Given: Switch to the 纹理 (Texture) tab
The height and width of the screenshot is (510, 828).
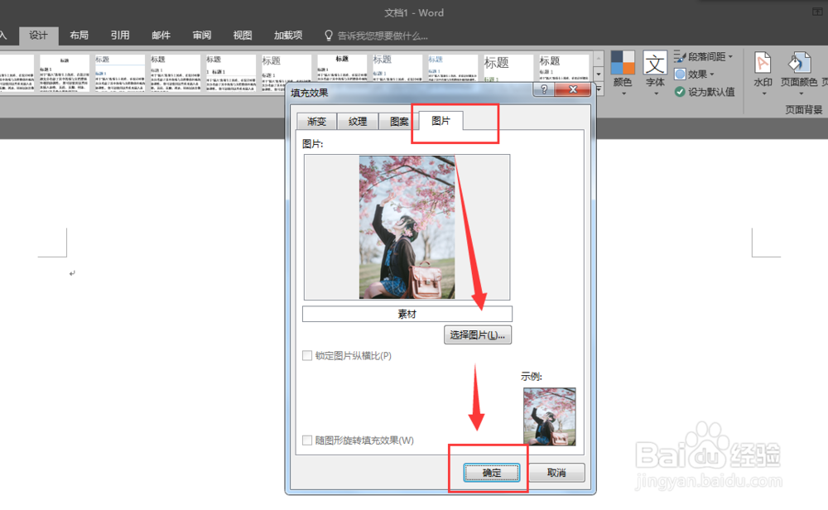Looking at the screenshot, I should point(357,121).
